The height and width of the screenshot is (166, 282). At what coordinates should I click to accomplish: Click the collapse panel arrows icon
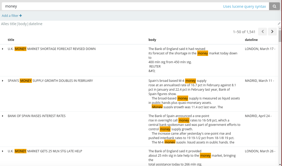279,24
